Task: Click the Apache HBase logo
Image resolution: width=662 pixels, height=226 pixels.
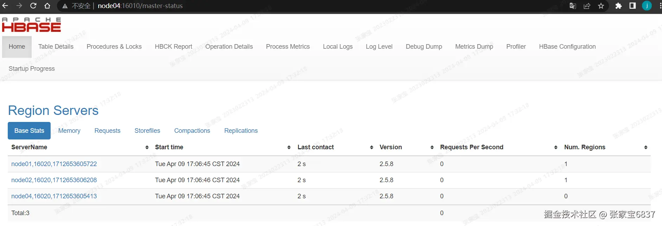Action: point(31,25)
